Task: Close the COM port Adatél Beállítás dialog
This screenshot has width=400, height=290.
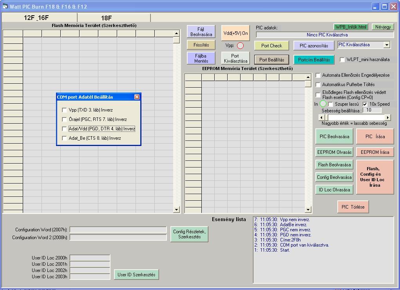Action: 137,97
